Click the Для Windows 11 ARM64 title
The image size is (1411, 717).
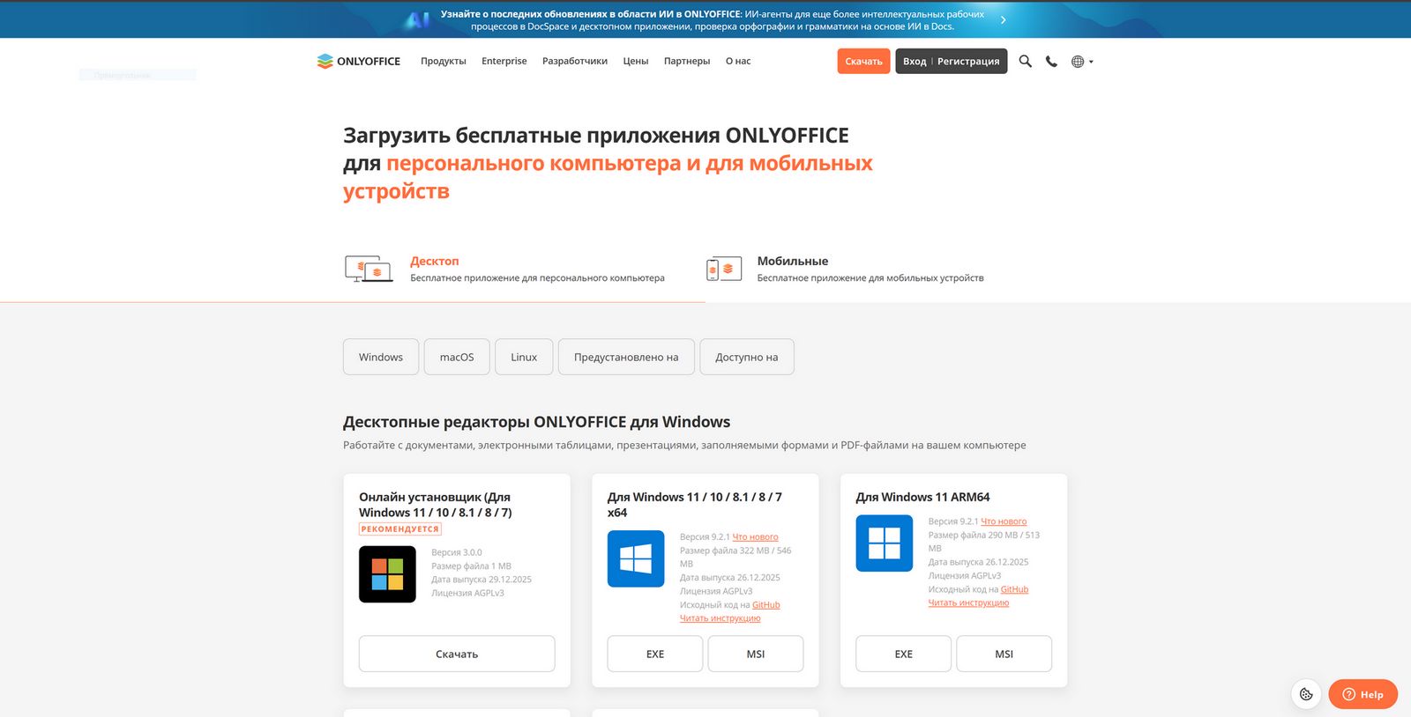[x=922, y=497]
